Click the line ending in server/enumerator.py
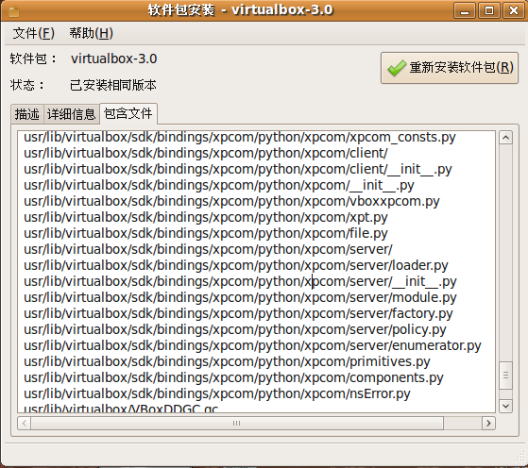Screen dimensions: 528x468 point(252,345)
